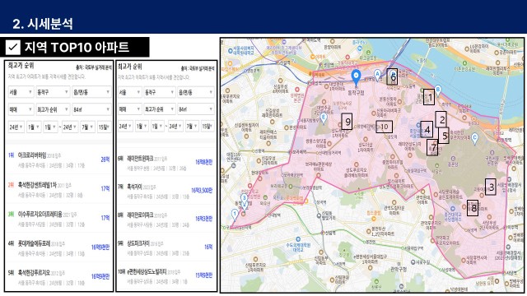The image size is (527, 296).
Task: Open 9위 상도파크자이 listing
Action: tap(166, 247)
